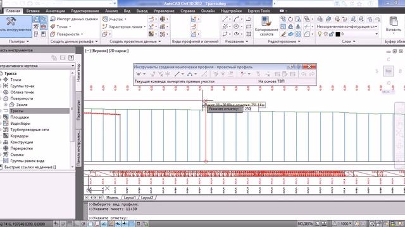Click the Копирование свойств tool
The image size is (405, 227).
coord(266,26)
